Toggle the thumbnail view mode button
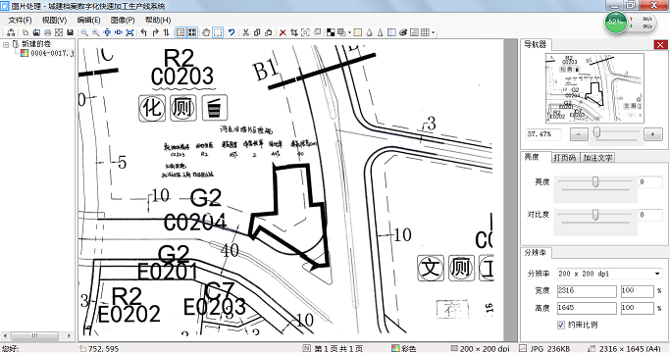Image resolution: width=670 pixels, height=353 pixels. pyautogui.click(x=192, y=32)
